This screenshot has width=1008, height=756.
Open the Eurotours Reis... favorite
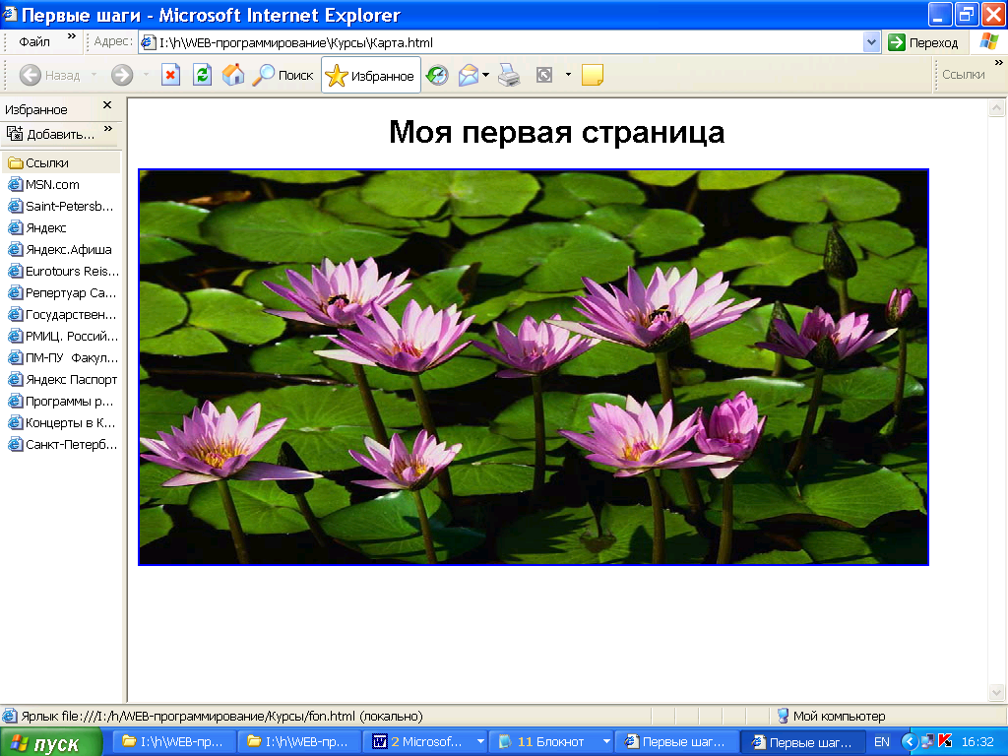tap(63, 272)
